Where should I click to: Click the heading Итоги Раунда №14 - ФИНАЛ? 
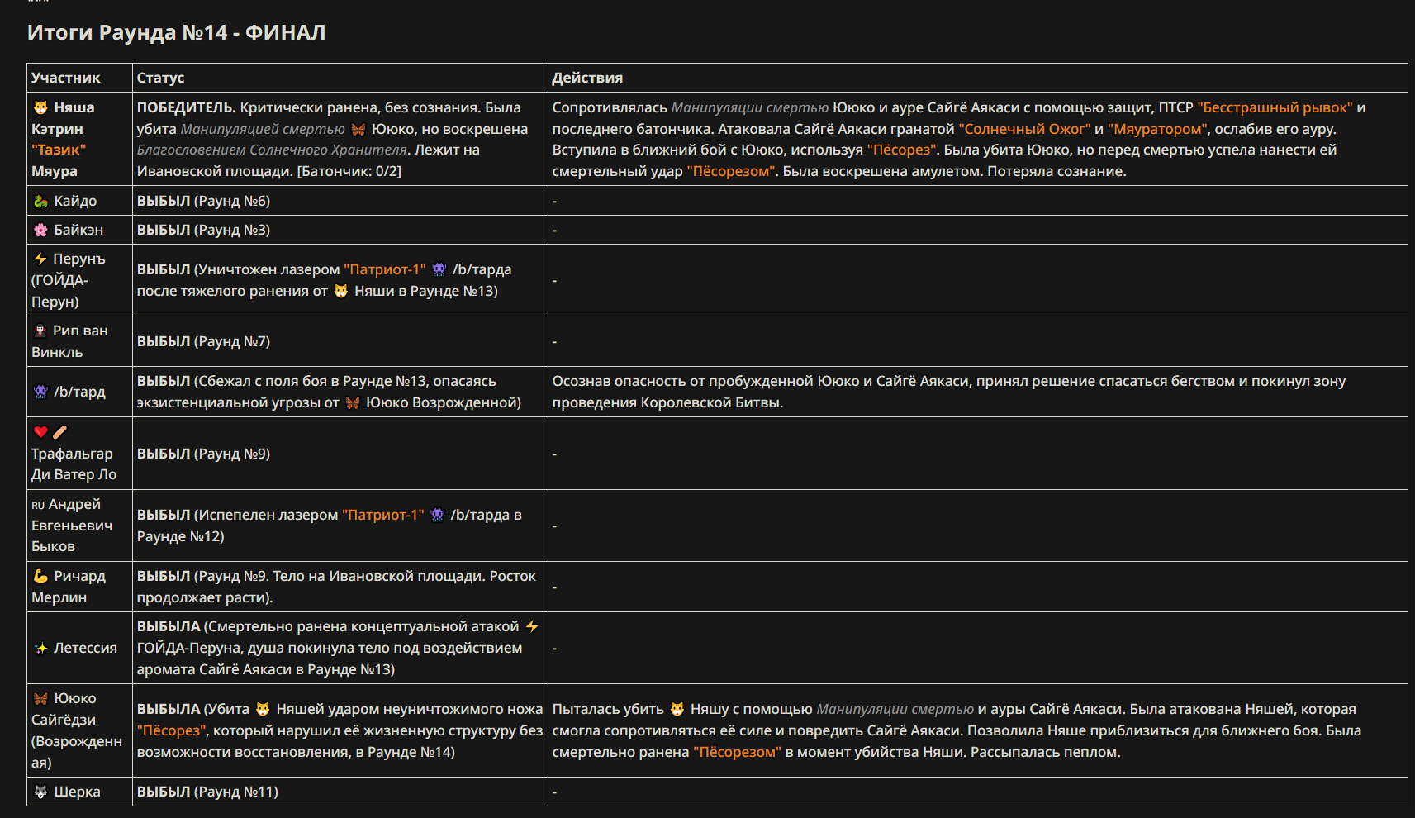(176, 32)
